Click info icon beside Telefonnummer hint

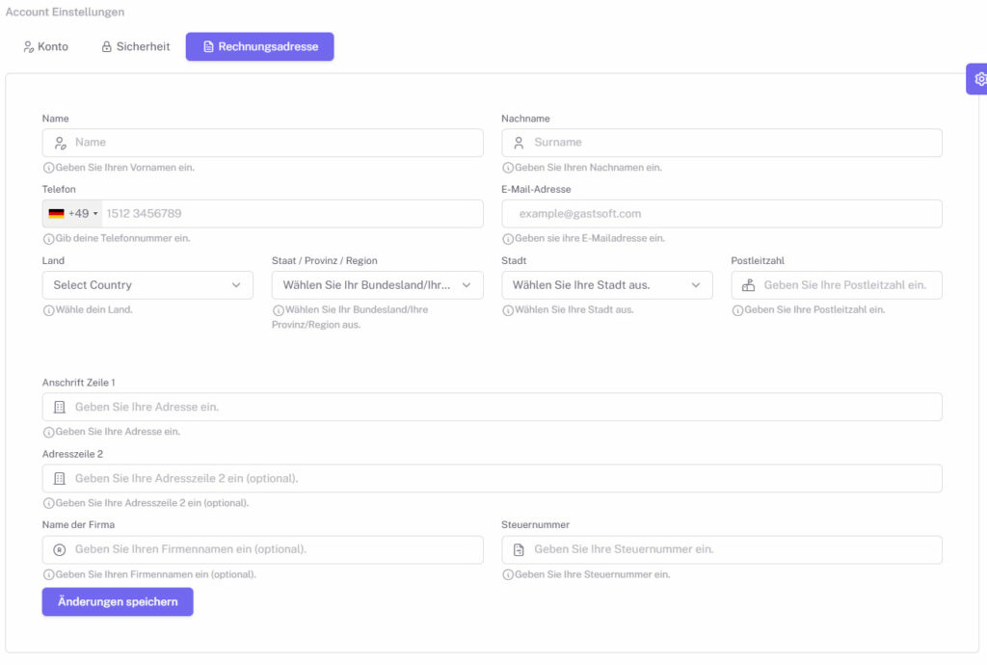click(48, 239)
